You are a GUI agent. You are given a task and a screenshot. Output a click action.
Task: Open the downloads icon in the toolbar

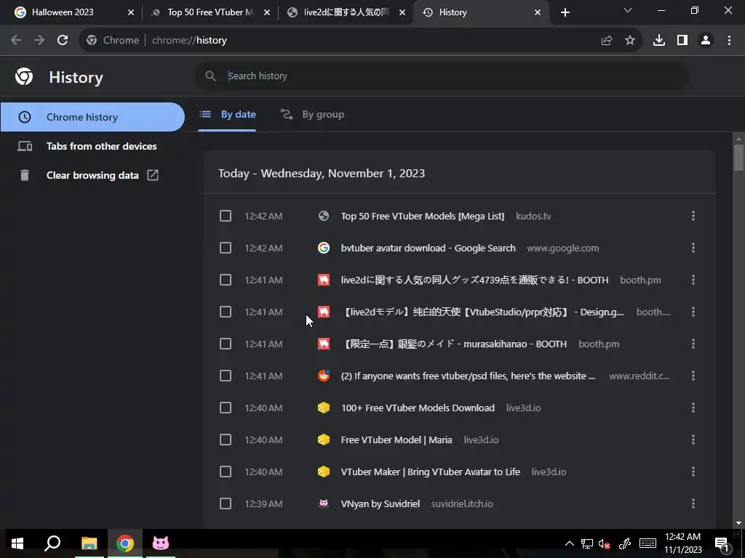659,41
